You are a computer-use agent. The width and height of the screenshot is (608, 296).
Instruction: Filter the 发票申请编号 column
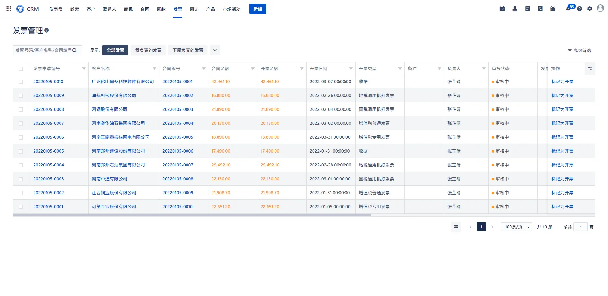click(84, 69)
